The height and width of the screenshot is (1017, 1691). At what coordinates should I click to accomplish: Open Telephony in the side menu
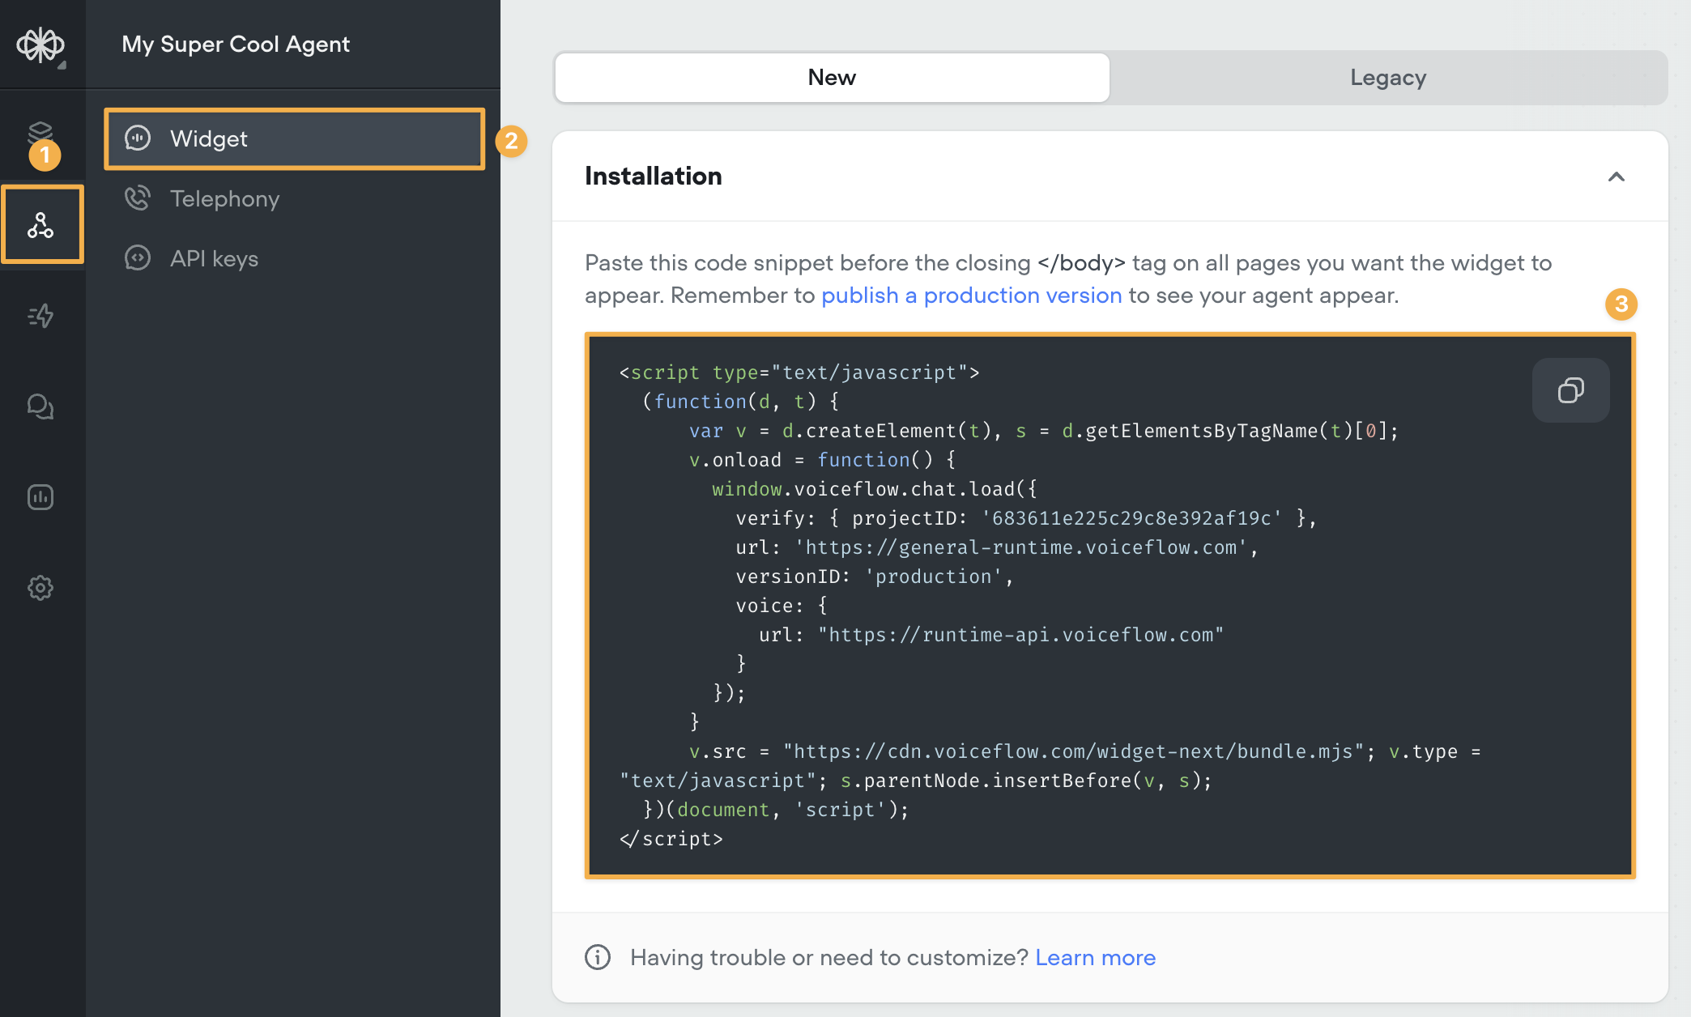tap(224, 198)
